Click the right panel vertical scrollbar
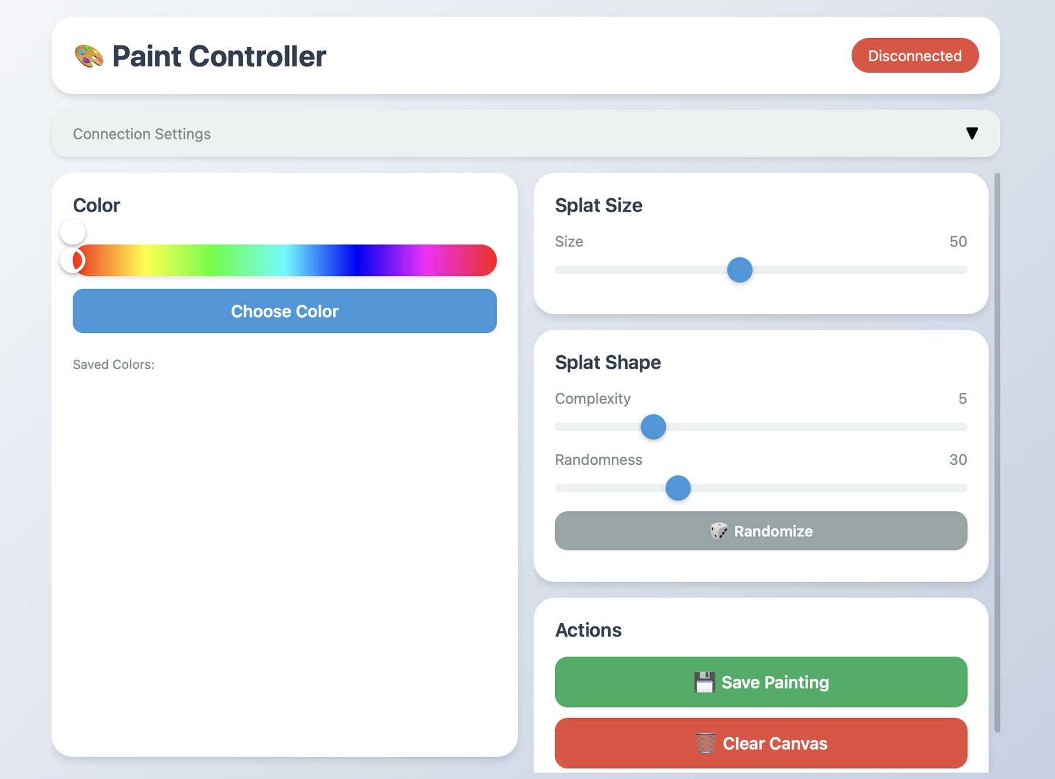 pos(997,453)
